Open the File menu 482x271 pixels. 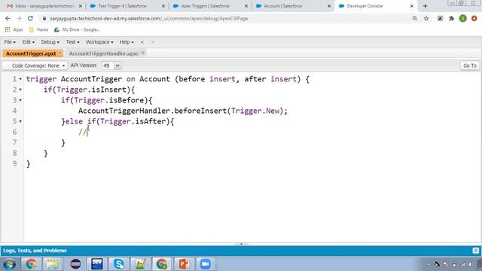tap(10, 42)
